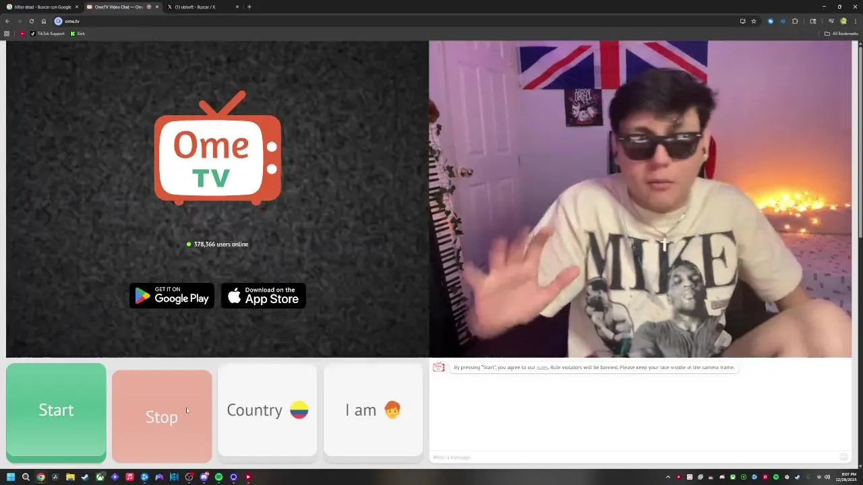Open the 'rules' link in chat notice
863x485 pixels.
[x=542, y=368]
